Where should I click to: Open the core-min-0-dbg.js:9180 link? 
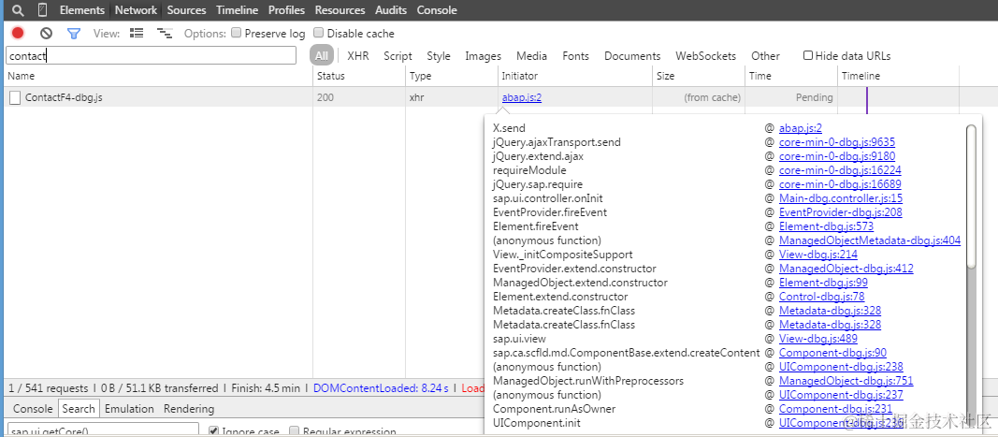(837, 156)
